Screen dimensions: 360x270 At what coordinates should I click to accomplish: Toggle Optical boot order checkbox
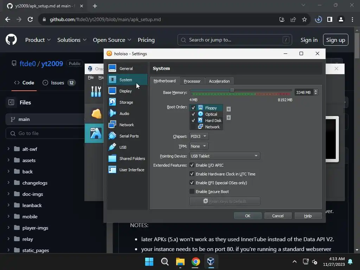tap(193, 114)
